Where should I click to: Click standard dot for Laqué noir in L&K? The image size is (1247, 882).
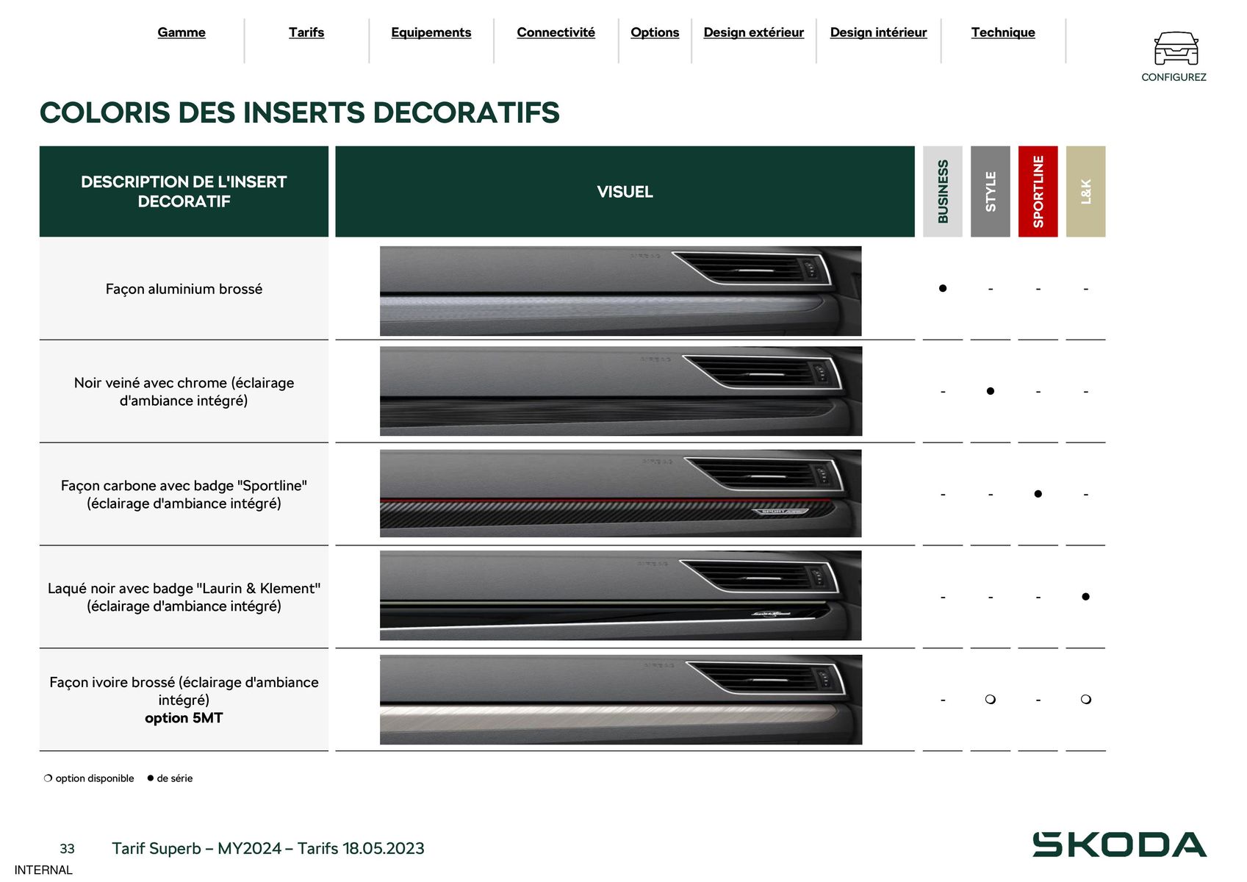point(1086,597)
